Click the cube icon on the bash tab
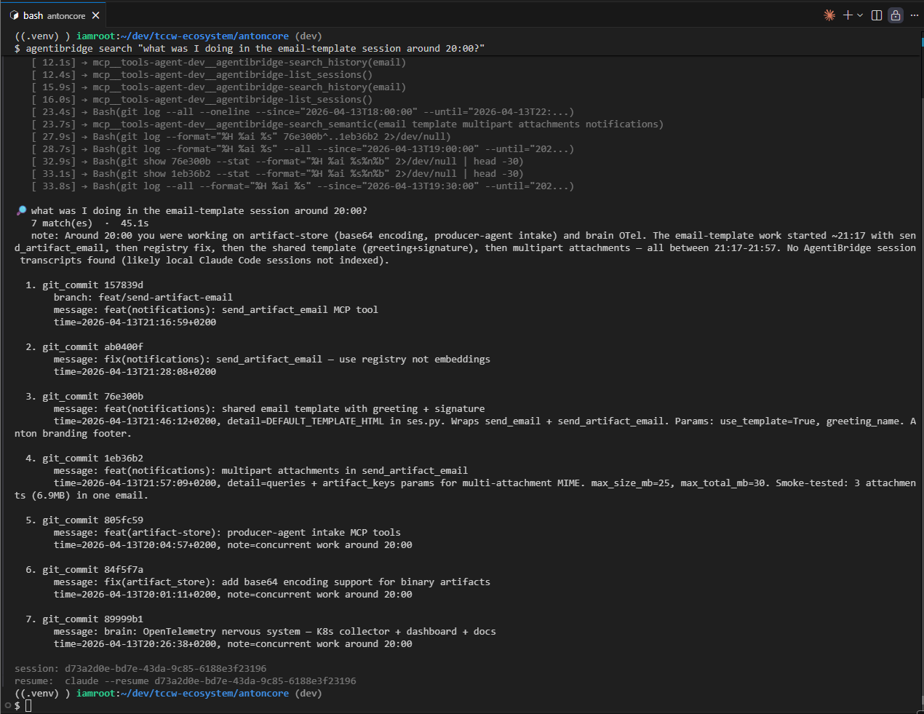Screen dimensions: 924x714 point(15,15)
